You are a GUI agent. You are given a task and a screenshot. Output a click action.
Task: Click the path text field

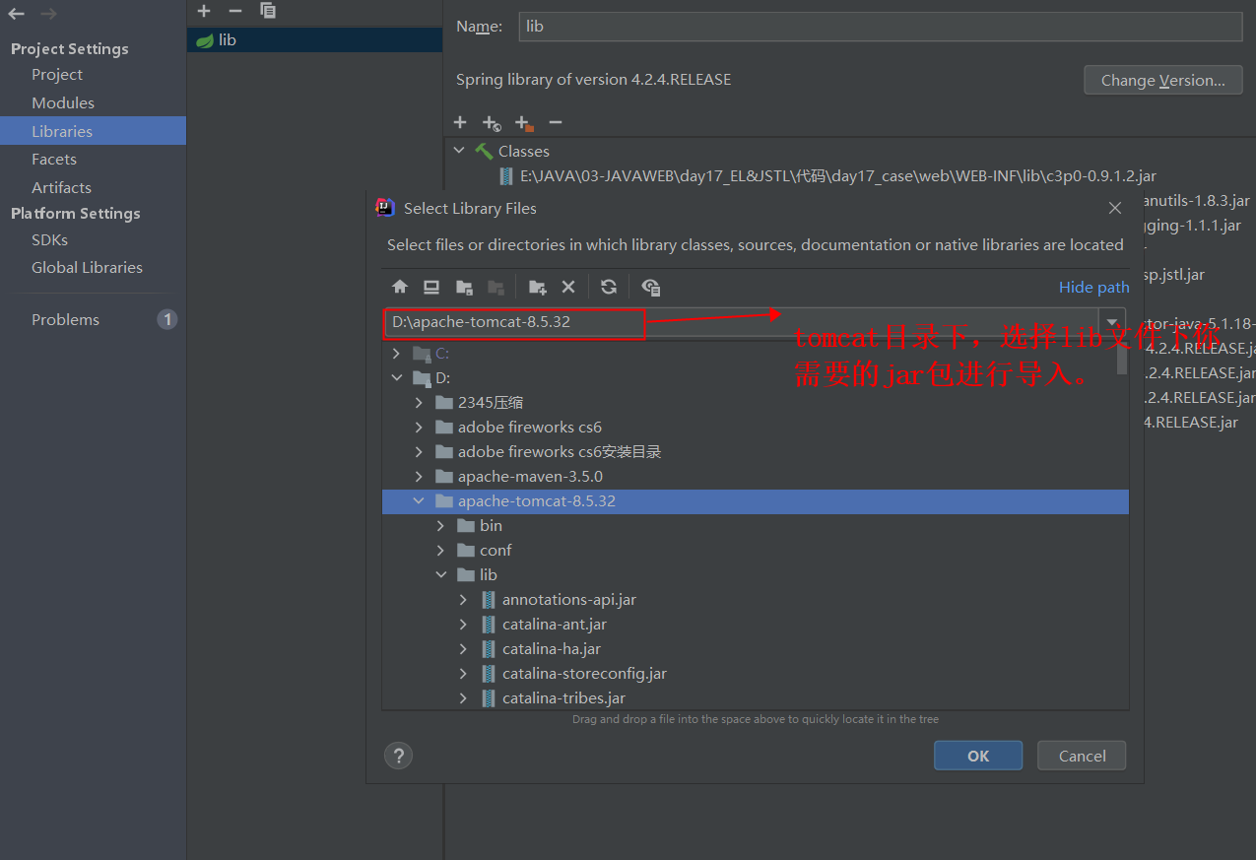[742, 322]
